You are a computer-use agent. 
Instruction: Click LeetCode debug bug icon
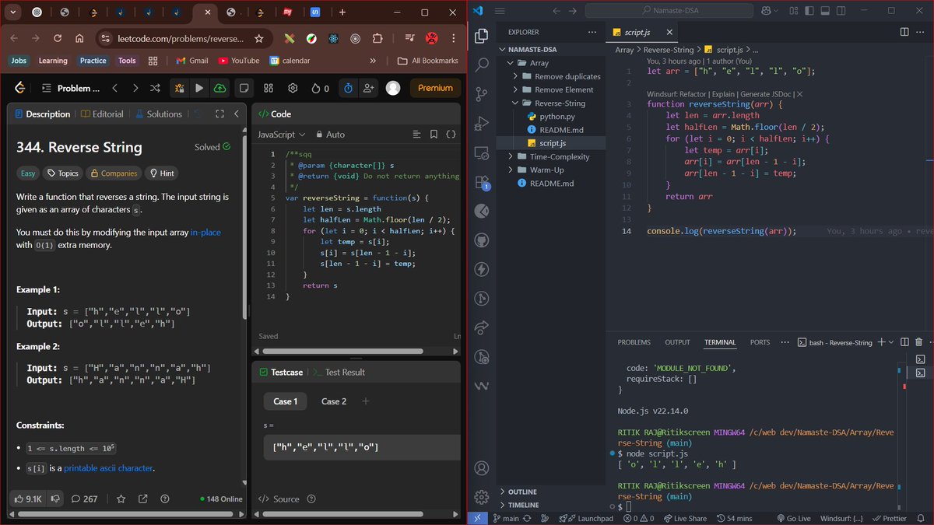tap(180, 88)
